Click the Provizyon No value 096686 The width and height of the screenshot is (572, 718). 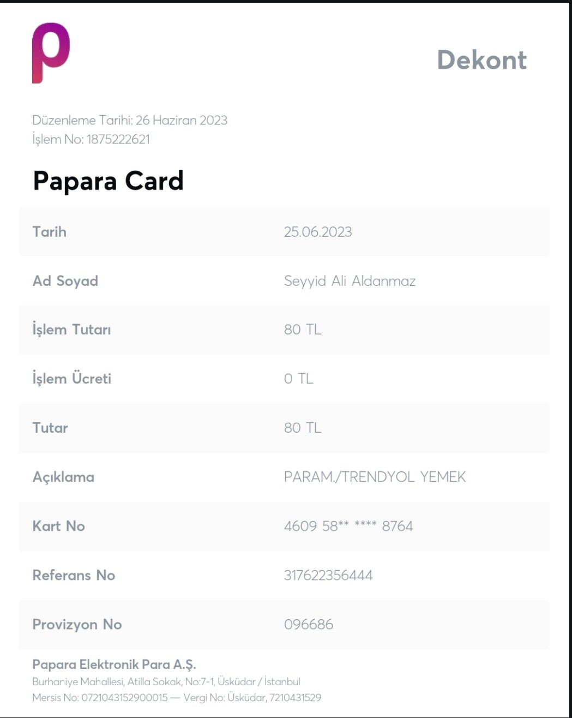[x=308, y=624]
